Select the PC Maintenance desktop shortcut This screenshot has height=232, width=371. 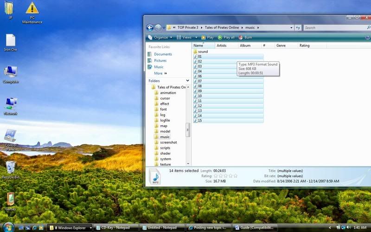(x=32, y=8)
